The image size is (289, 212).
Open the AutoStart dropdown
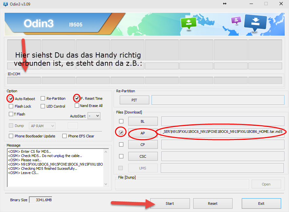(94, 116)
